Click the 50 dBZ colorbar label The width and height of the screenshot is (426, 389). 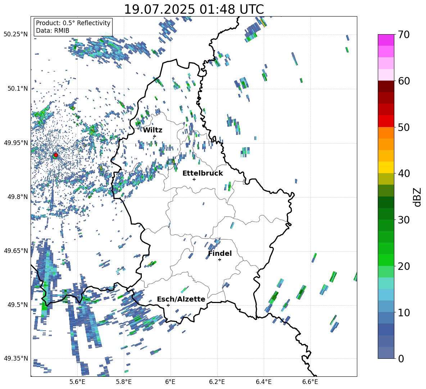[x=403, y=127]
